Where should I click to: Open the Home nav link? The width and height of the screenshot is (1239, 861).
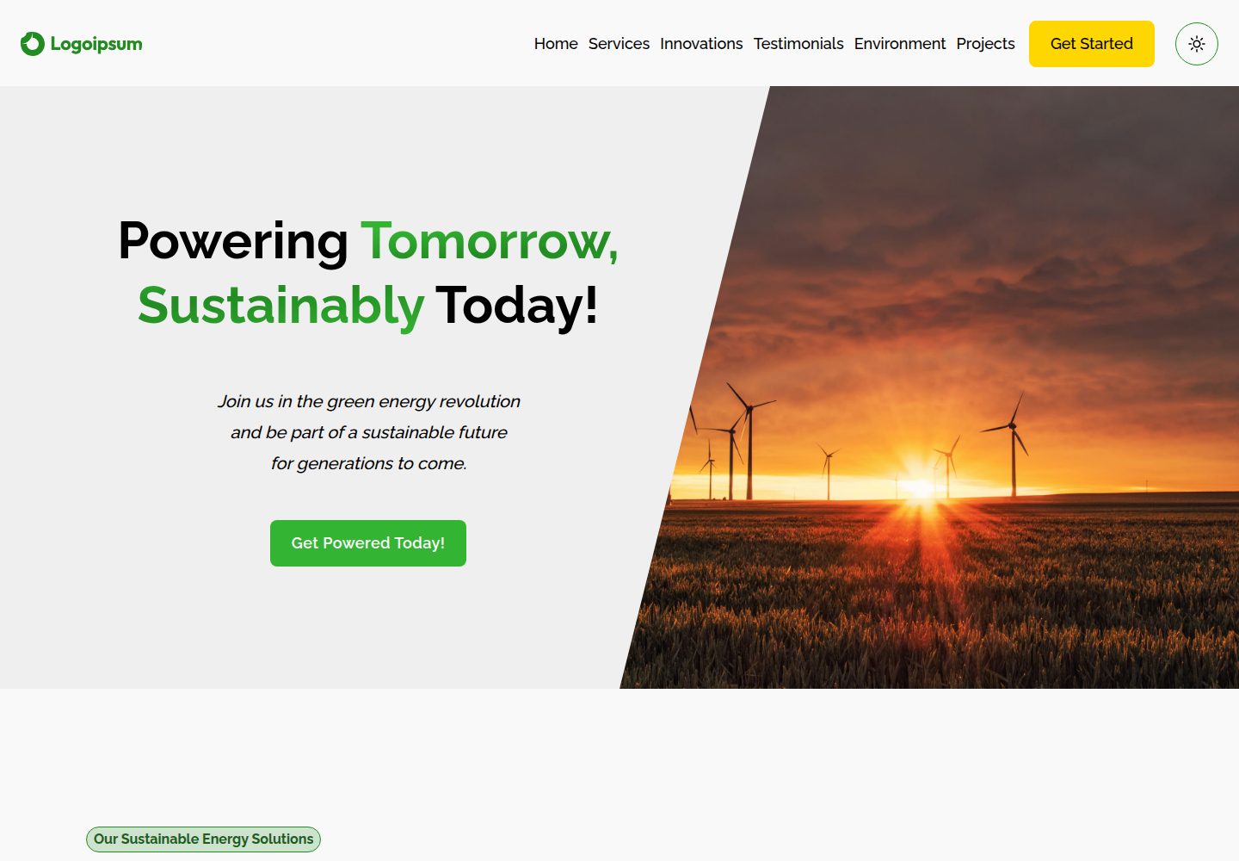click(556, 44)
